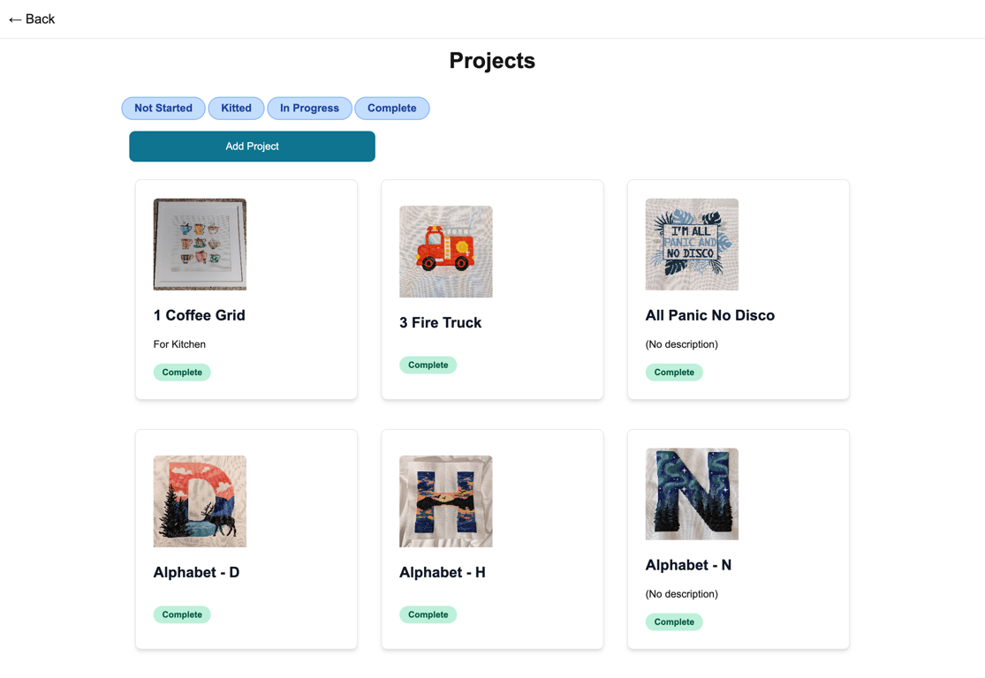Click Complete badge on Coffee Grid card
The image size is (985, 678).
(182, 373)
